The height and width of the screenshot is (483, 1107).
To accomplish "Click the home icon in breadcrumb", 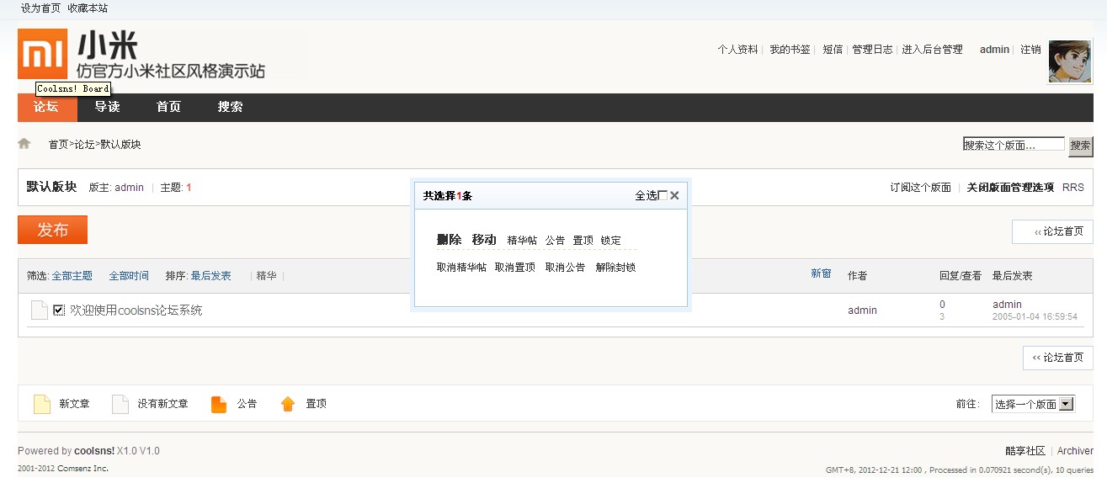I will pyautogui.click(x=24, y=144).
